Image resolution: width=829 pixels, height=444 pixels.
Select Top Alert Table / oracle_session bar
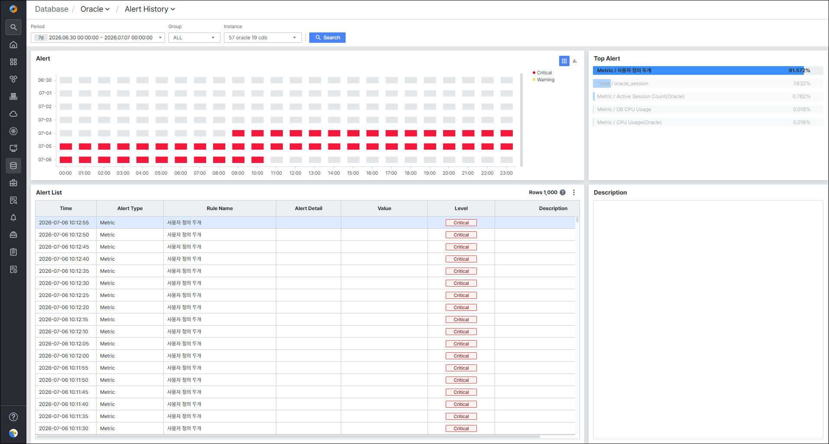point(708,83)
